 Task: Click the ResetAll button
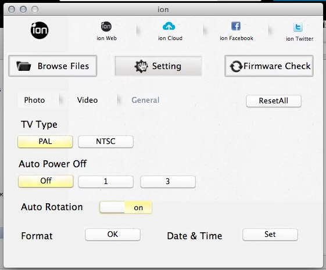pyautogui.click(x=274, y=101)
